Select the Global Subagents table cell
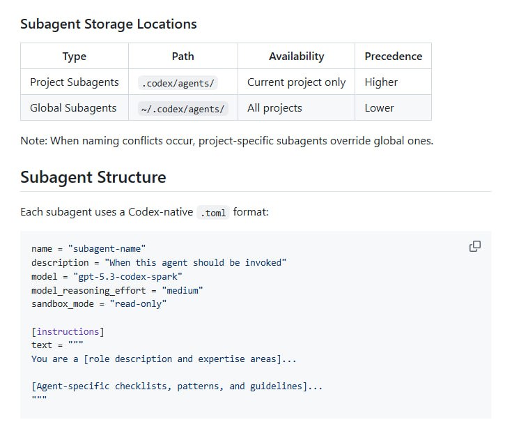Image resolution: width=512 pixels, height=429 pixels. coord(73,108)
